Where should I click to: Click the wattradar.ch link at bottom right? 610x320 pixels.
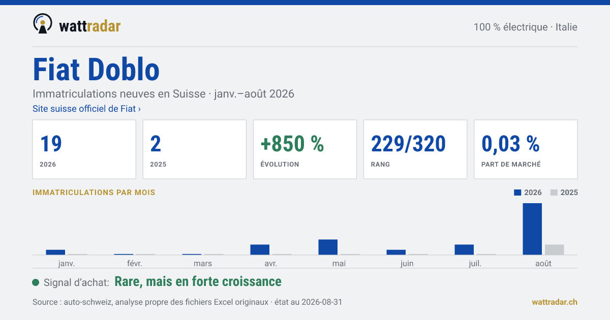click(555, 302)
